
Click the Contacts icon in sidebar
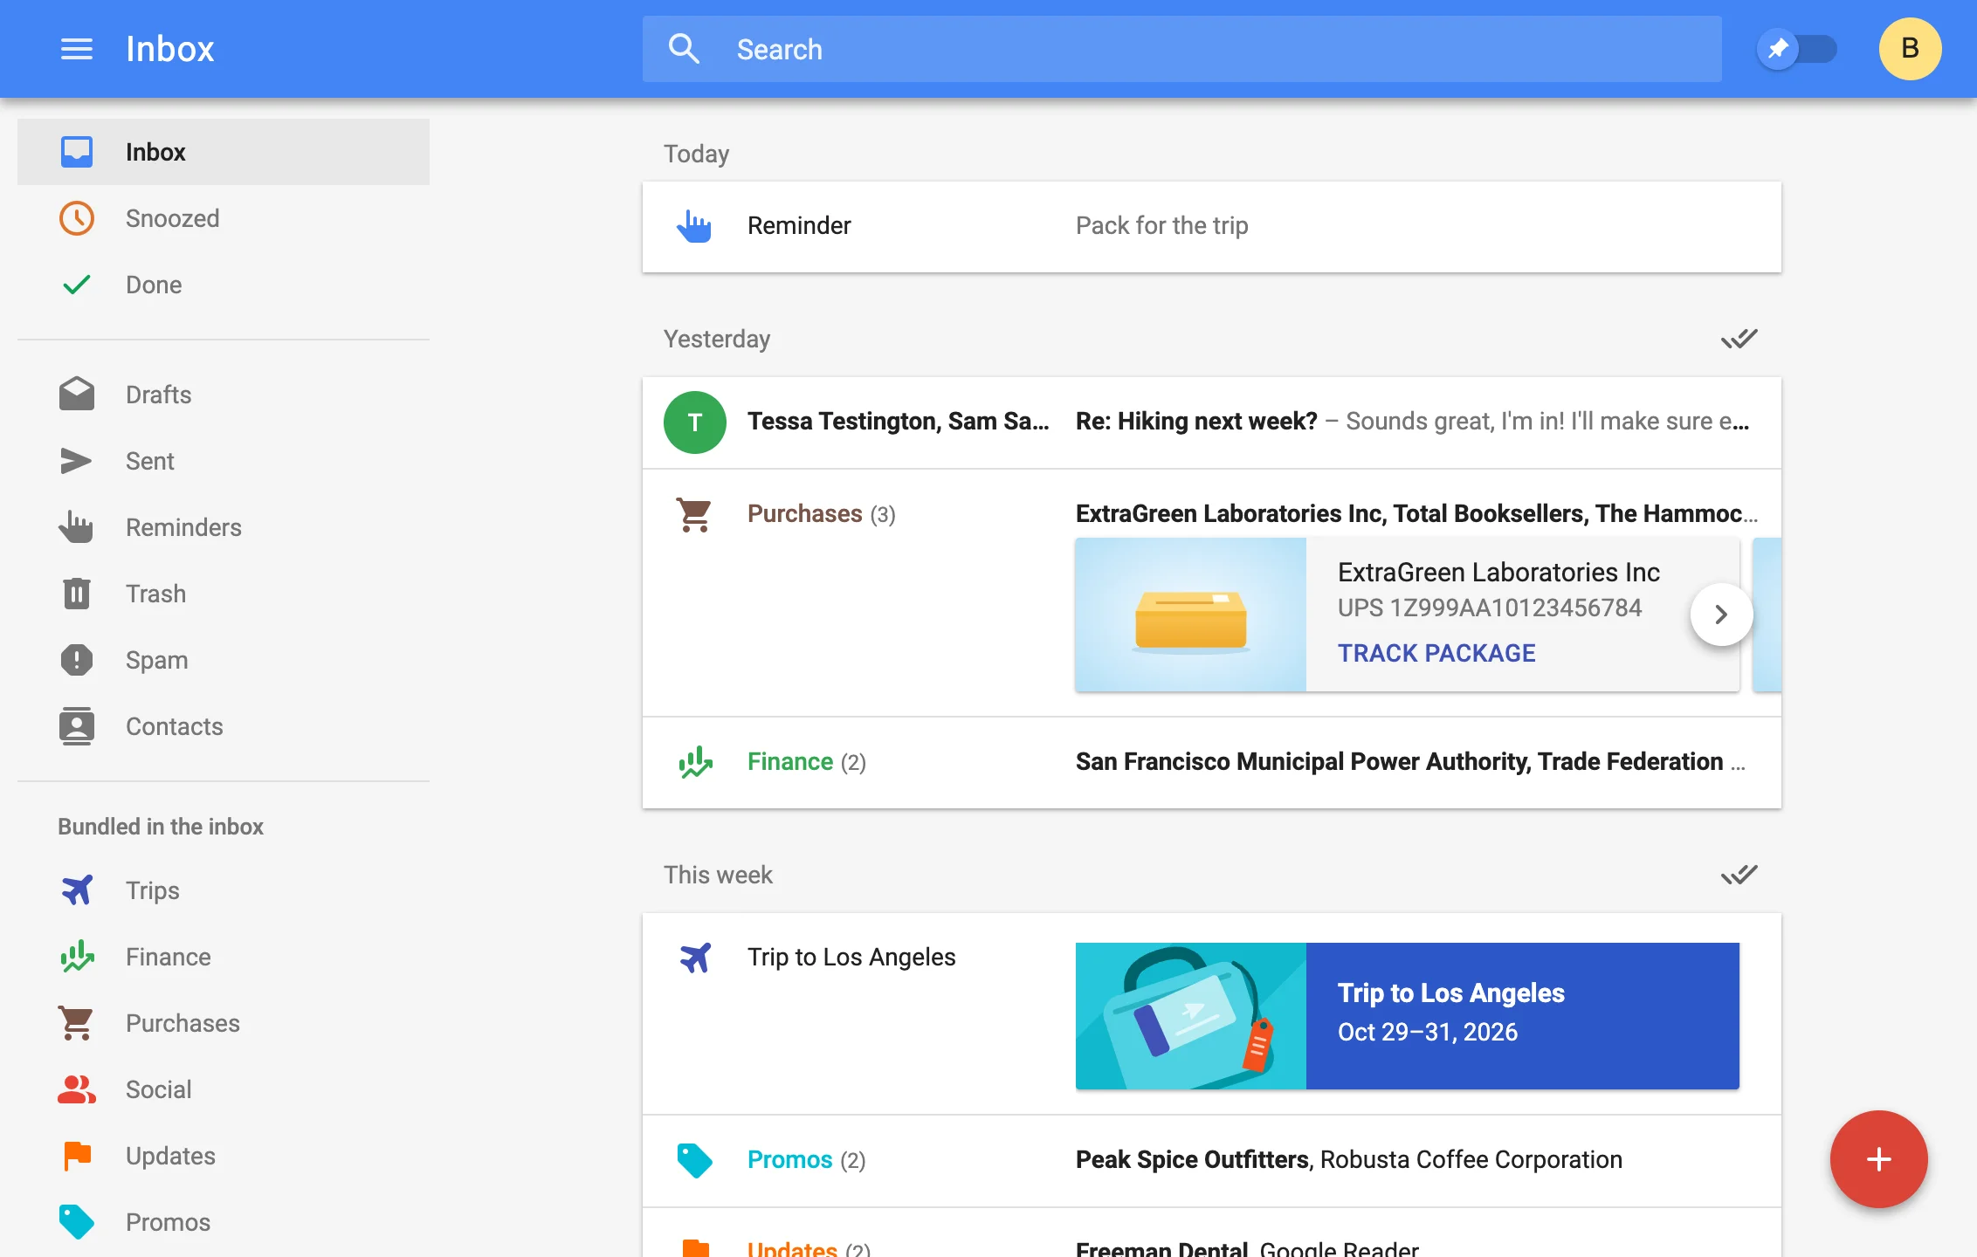(x=77, y=726)
